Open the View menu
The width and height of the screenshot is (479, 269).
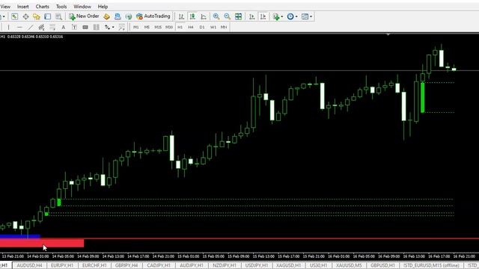pos(5,7)
